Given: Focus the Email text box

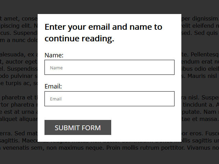Looking at the screenshot, I should [109, 99].
